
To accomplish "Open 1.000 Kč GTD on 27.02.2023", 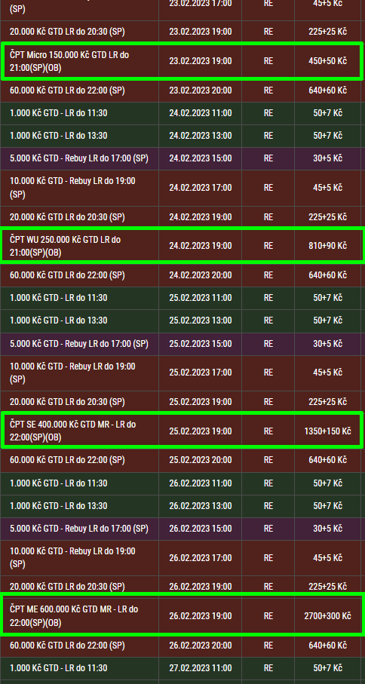I will click(182, 668).
